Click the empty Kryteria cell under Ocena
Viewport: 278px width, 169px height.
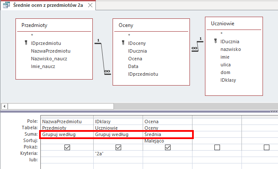tap(168, 154)
